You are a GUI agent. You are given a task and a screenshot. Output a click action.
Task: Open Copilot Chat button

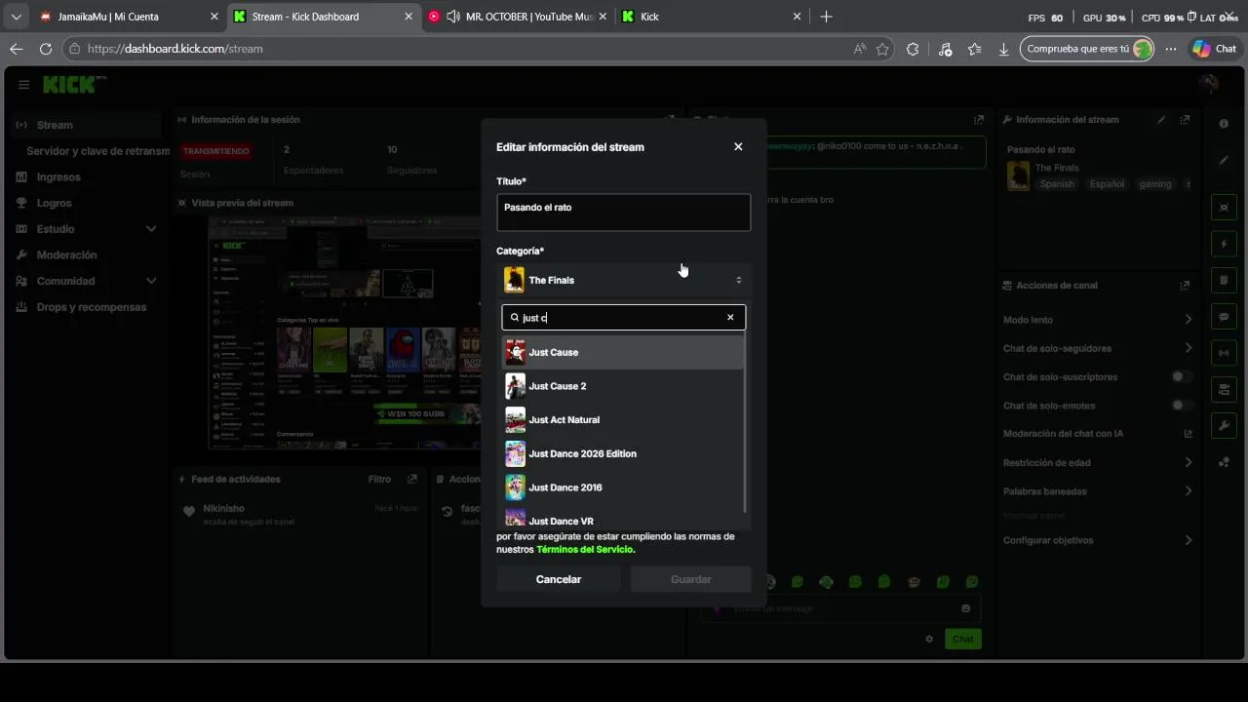[1215, 49]
